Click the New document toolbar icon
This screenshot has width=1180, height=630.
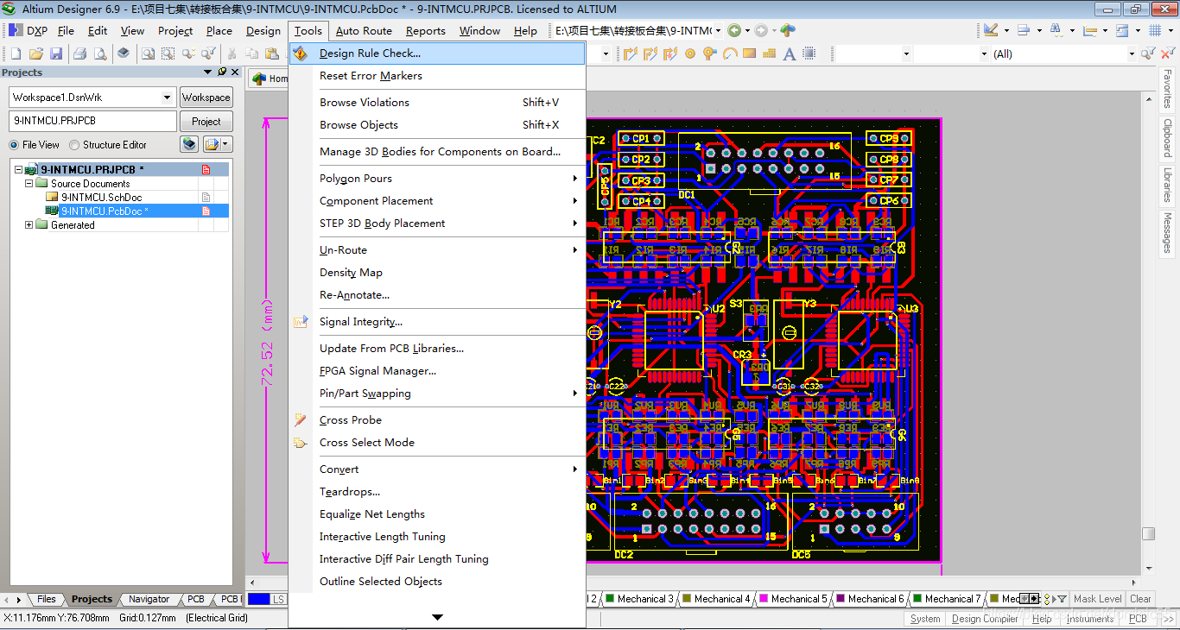coord(15,54)
